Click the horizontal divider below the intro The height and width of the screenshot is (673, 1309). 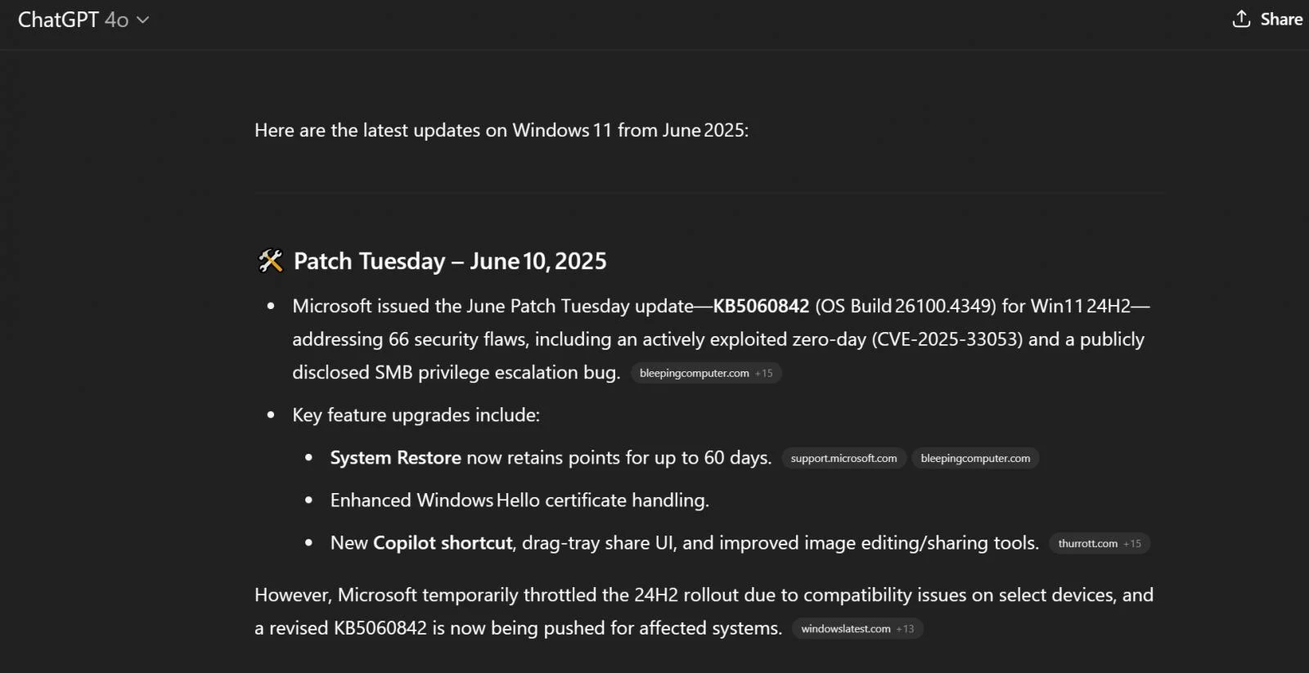pos(708,193)
